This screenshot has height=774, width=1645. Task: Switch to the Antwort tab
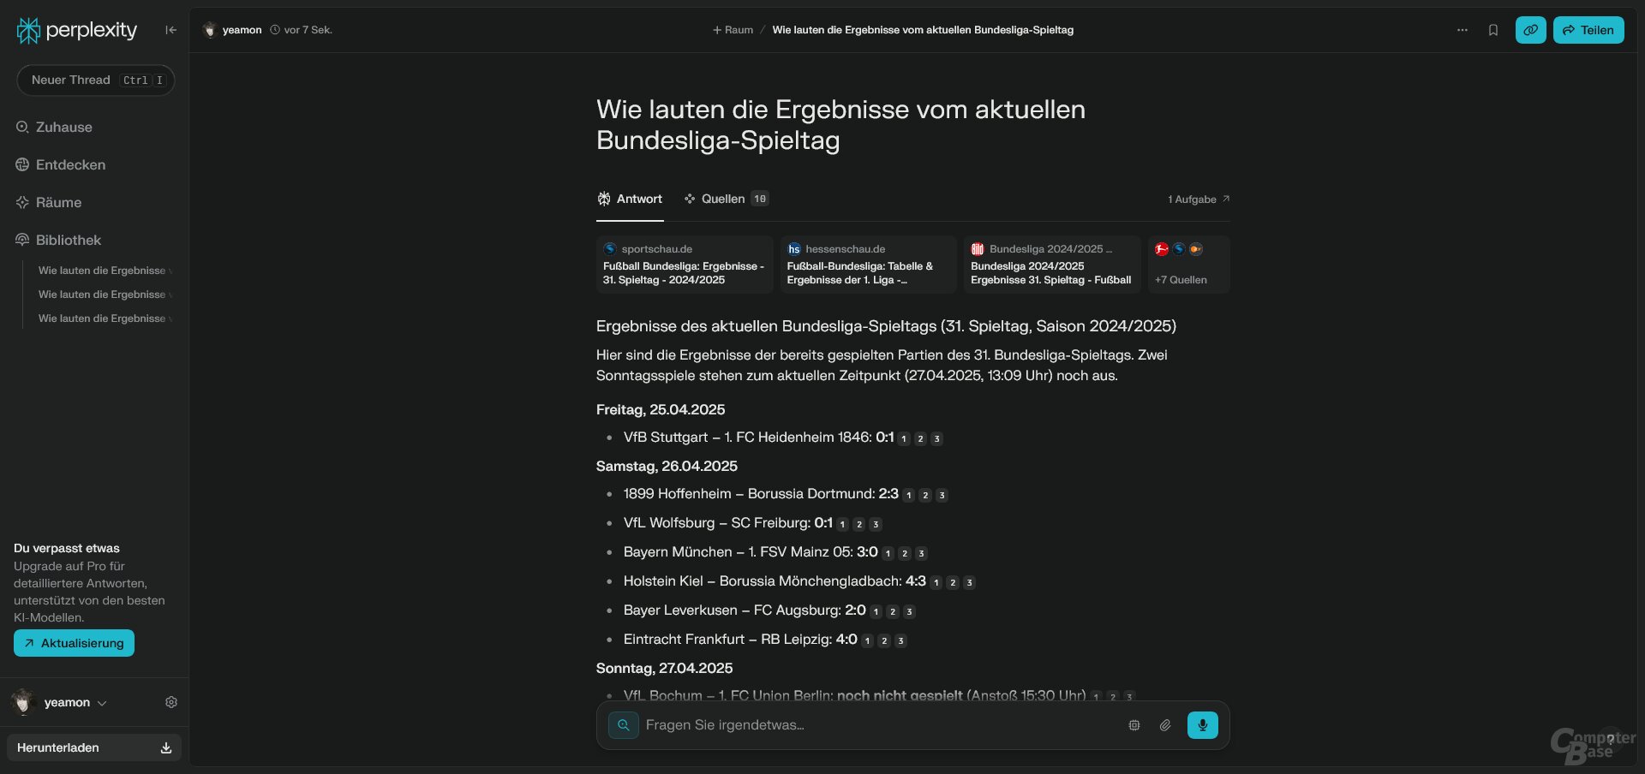tap(630, 199)
